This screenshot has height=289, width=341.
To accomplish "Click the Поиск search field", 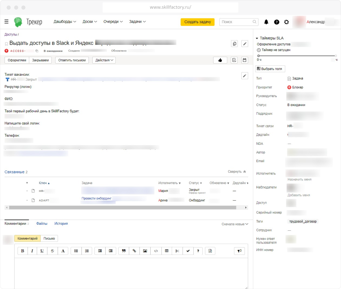I will click(x=236, y=22).
